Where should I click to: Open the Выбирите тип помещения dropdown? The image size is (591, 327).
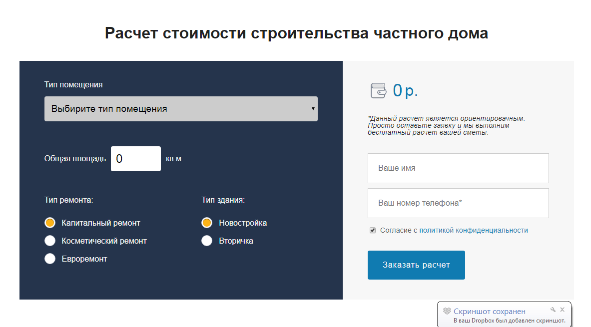(180, 109)
